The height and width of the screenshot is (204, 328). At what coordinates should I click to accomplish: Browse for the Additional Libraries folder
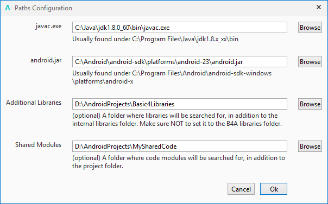click(310, 104)
